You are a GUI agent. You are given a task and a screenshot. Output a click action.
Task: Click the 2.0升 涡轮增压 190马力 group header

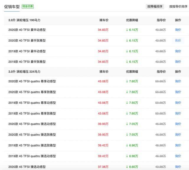click(x=24, y=20)
